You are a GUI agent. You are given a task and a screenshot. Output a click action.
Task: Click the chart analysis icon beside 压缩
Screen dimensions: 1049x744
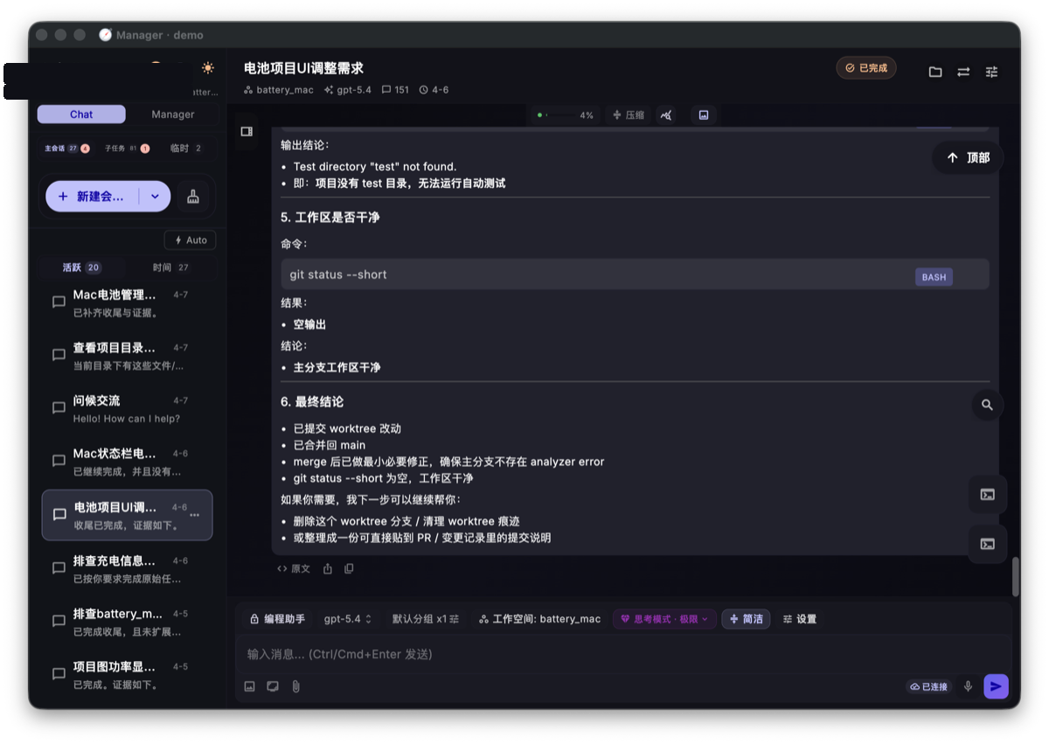coord(667,115)
